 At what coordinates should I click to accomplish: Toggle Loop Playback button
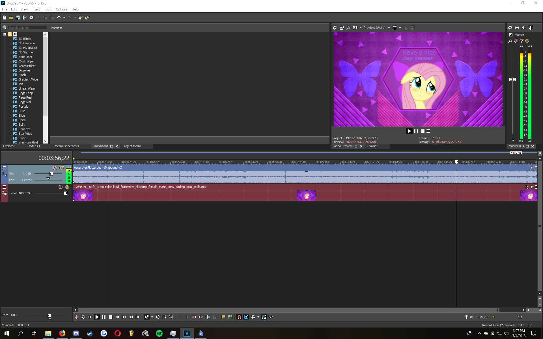83,317
